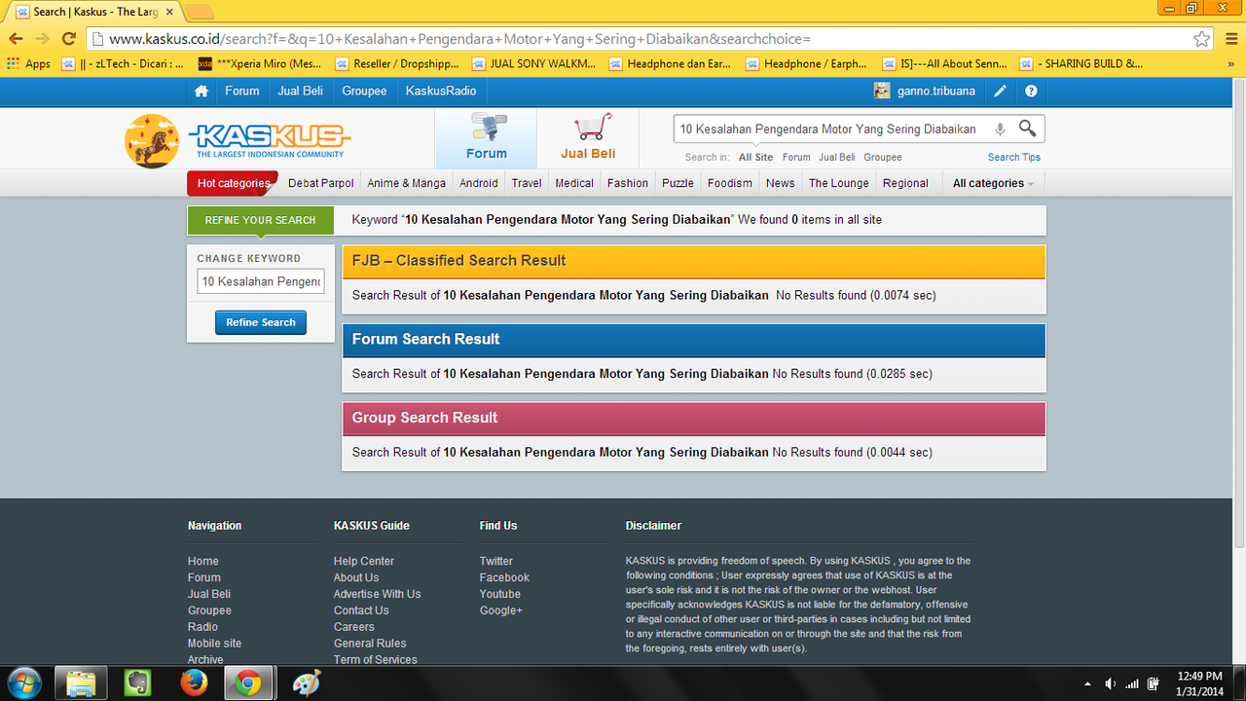
Task: Set search scope to All Site
Action: (755, 157)
